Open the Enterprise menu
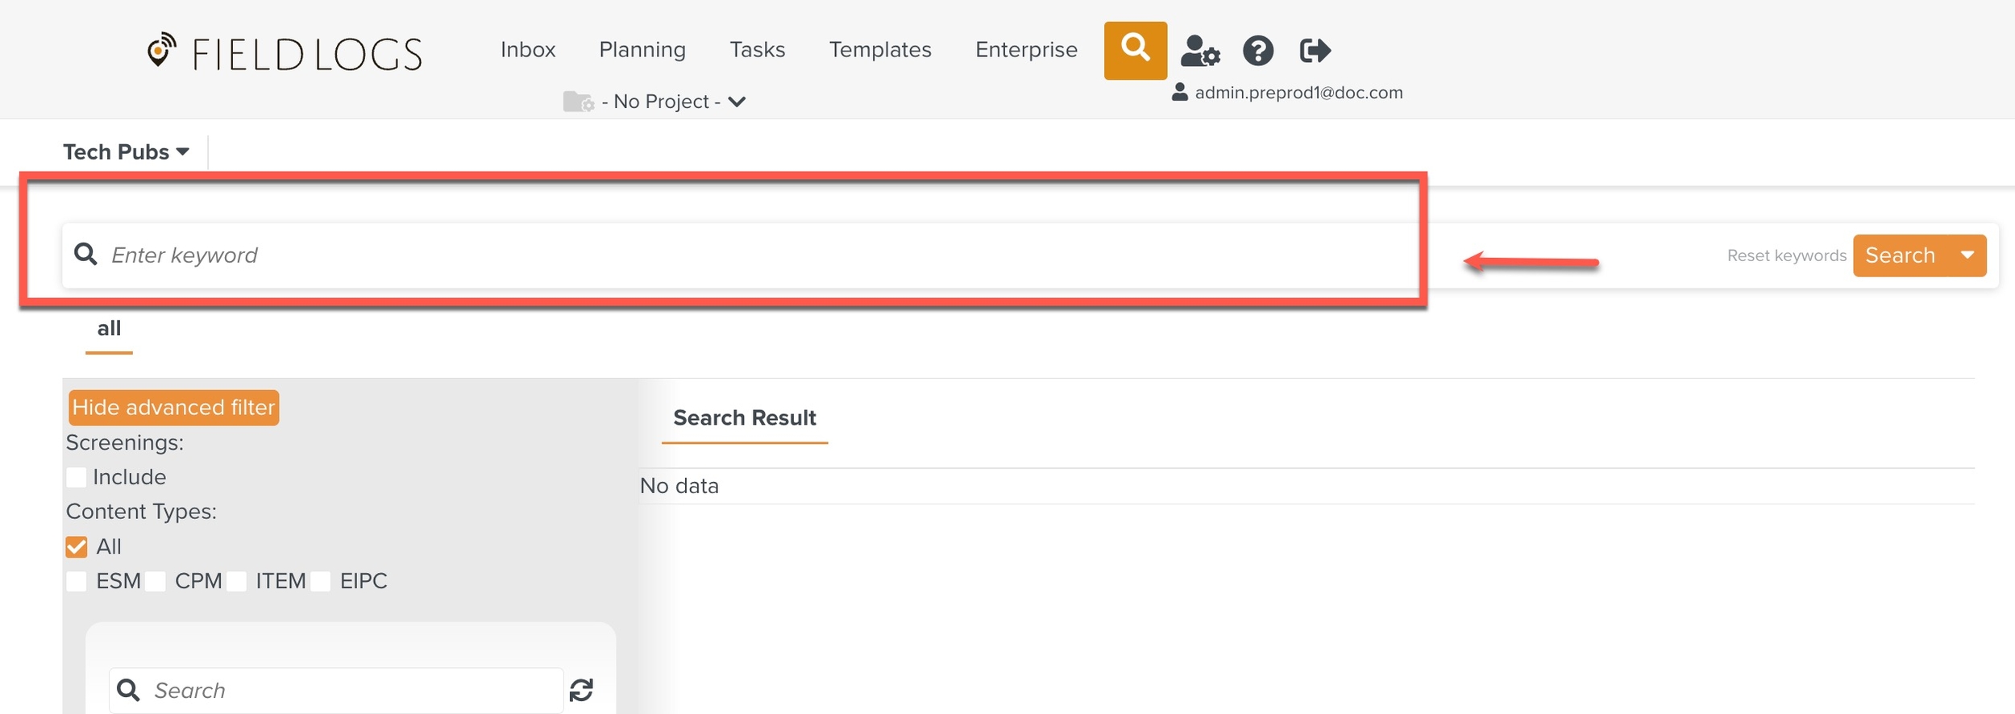2015x714 pixels. 1026,50
